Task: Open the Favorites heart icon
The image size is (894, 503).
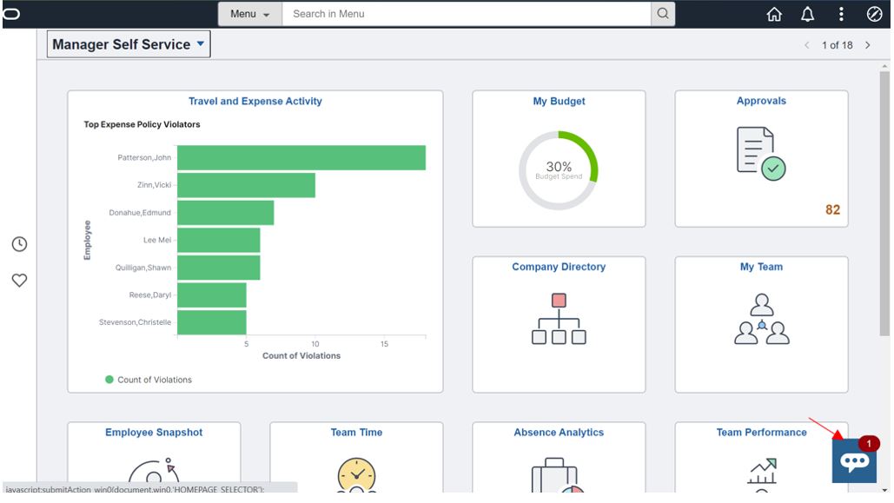Action: (19, 280)
